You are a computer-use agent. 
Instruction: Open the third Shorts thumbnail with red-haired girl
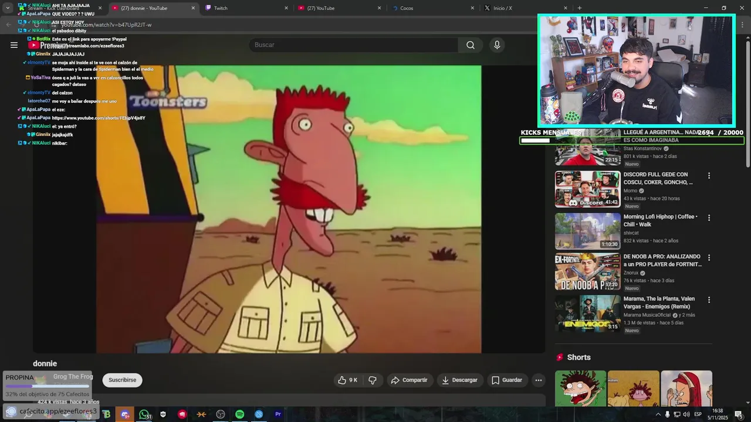click(x=686, y=389)
